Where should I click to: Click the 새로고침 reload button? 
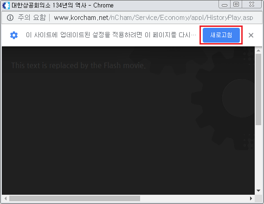(x=221, y=35)
